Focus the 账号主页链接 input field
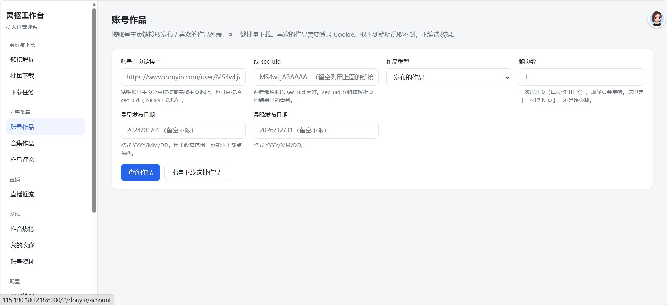This screenshot has width=667, height=305. point(183,77)
